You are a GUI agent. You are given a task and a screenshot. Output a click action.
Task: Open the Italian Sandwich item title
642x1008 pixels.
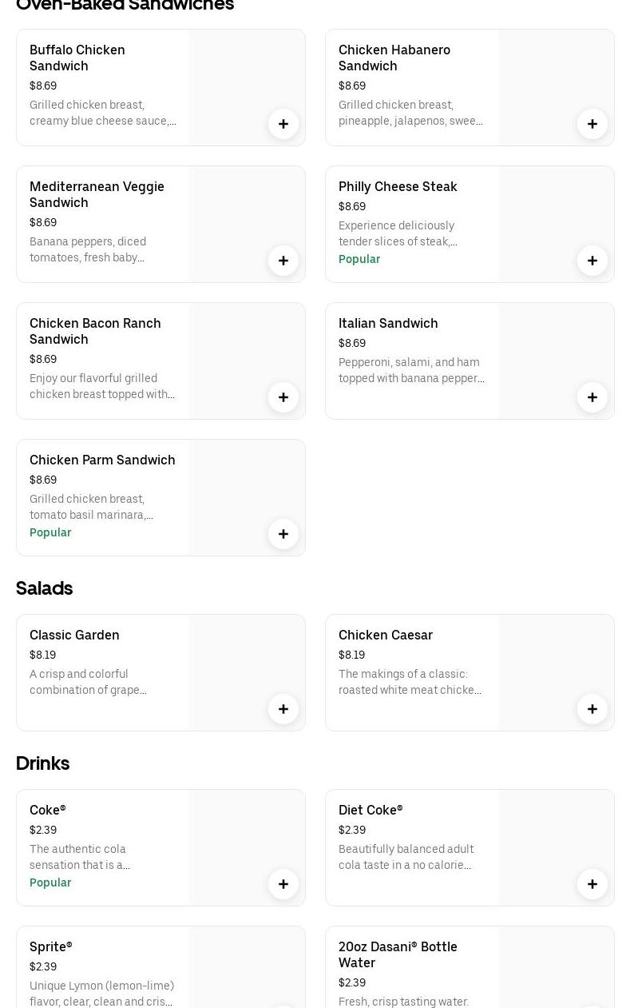pos(388,323)
